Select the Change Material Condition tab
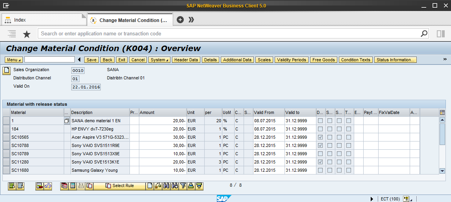Image resolution: width=451 pixels, height=202 pixels. pyautogui.click(x=130, y=20)
